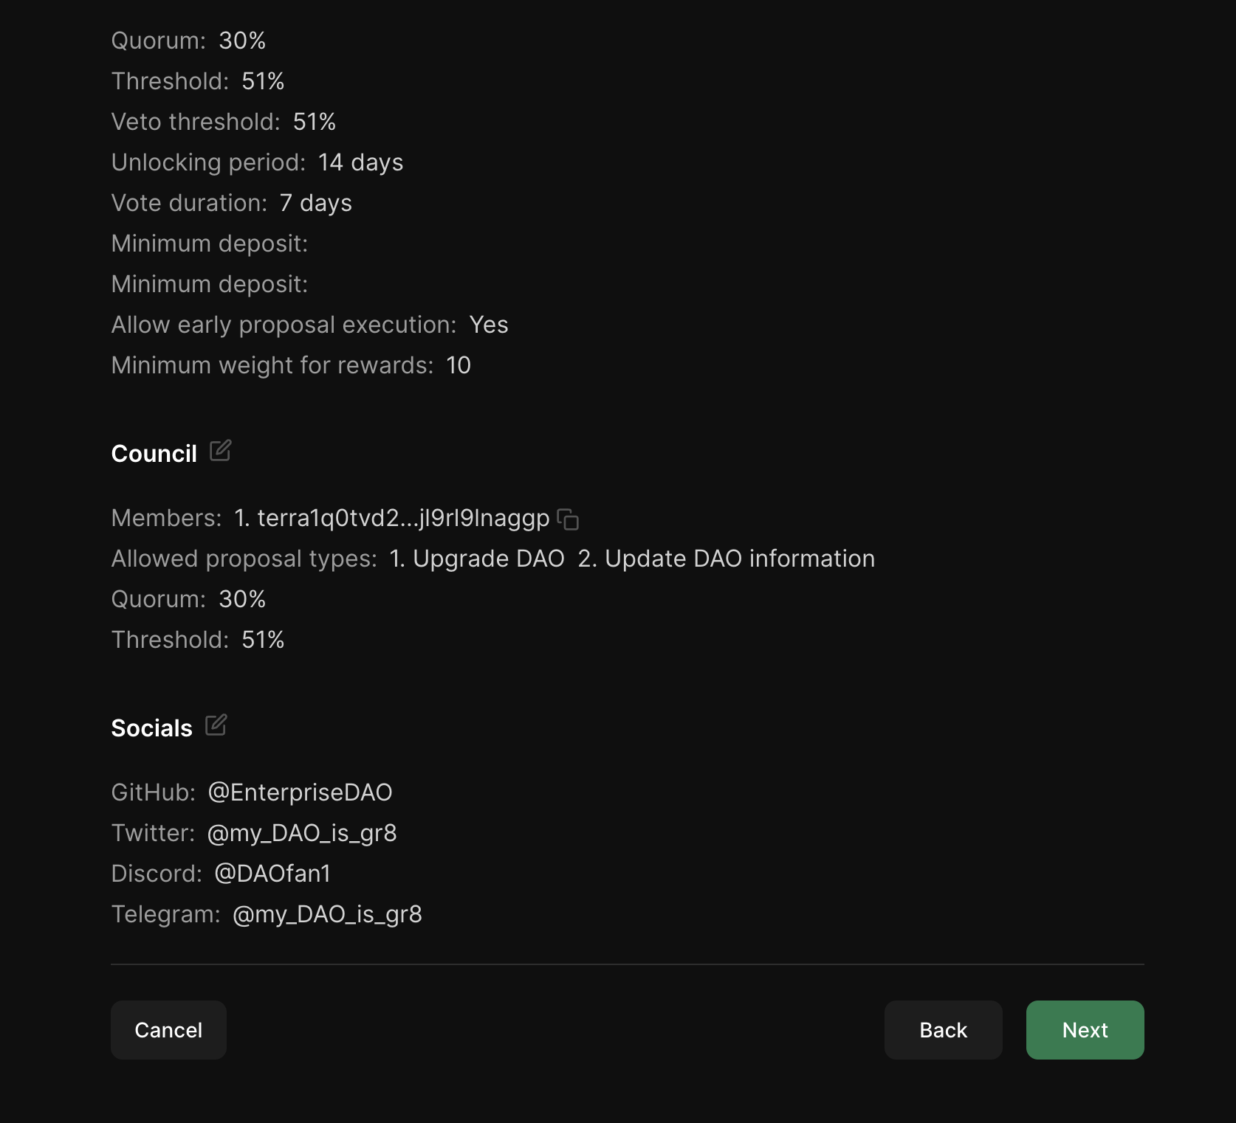Click the Unlocking period 14 days value
Viewport: 1236px width, 1123px height.
click(x=360, y=162)
